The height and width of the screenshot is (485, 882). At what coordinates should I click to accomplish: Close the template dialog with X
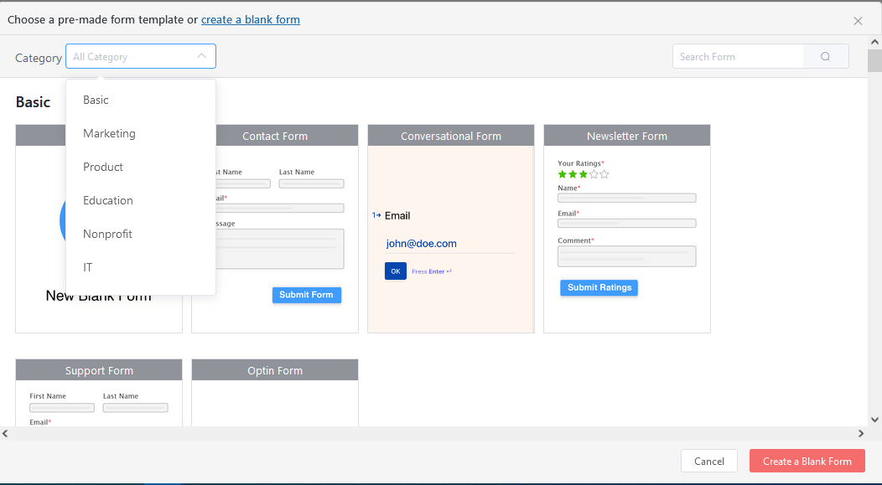point(858,21)
